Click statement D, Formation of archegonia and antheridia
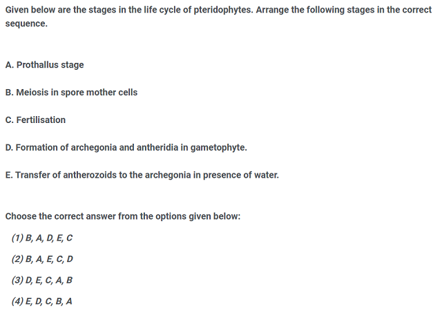 (x=126, y=148)
